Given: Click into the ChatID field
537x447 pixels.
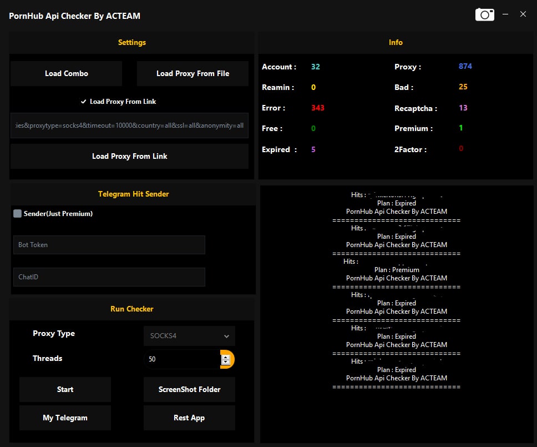Looking at the screenshot, I should [109, 277].
